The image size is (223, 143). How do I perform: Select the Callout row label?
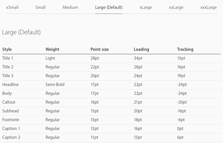tap(9, 102)
